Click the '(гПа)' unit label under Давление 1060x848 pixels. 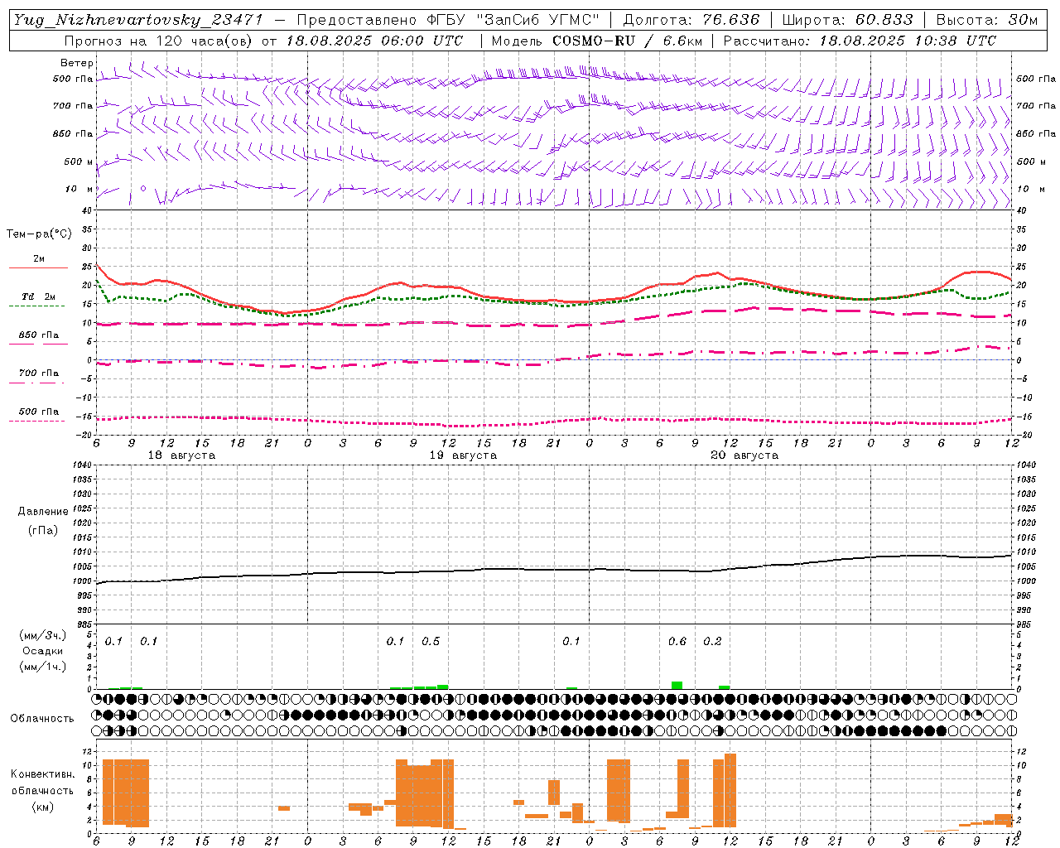tap(43, 531)
